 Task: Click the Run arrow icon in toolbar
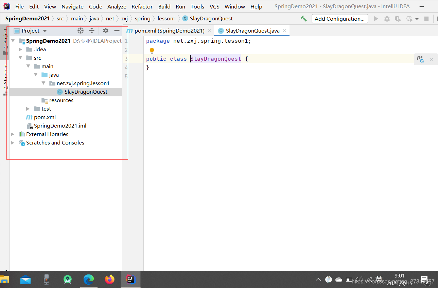pos(376,19)
